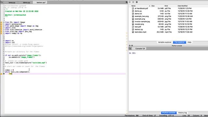Click the Encoding: UTF-8 status entry
Screen dimensions: 208x117
[x=166, y=116]
